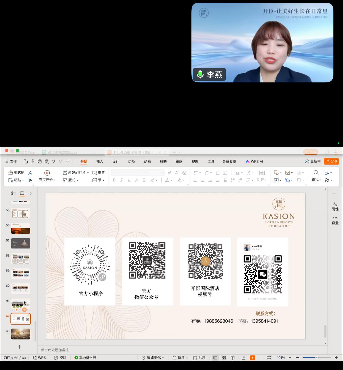Toggle normal view in status bar
The width and height of the screenshot is (343, 370).
215,358
